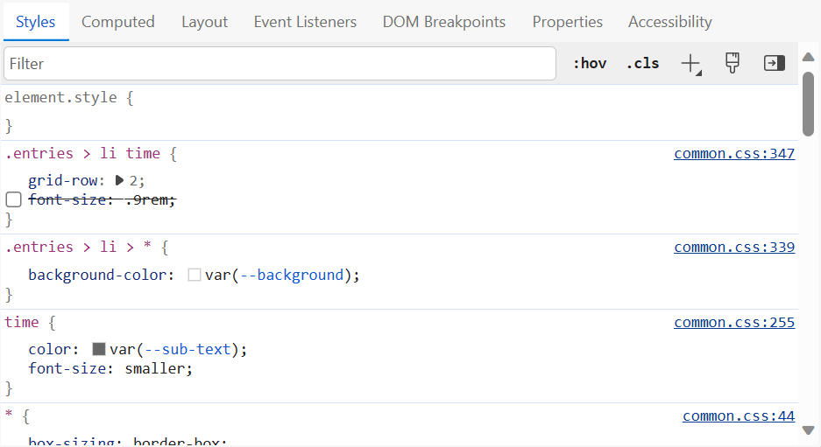The image size is (821, 447).
Task: Open the paintbrush rendering emulation icon
Action: point(733,63)
